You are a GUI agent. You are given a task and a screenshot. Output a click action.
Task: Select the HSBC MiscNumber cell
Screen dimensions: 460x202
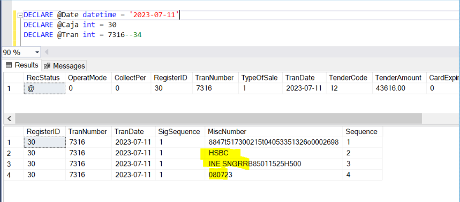click(274, 153)
